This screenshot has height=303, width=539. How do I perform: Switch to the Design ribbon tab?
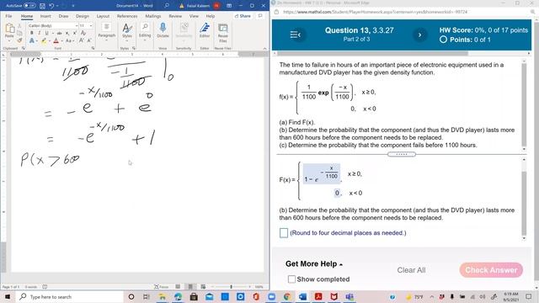pos(83,16)
